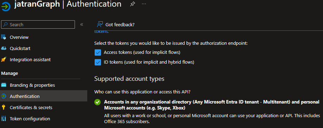Click the jatranGraph app registration logo
Viewport: 323px width, 128px height.
(6, 7)
